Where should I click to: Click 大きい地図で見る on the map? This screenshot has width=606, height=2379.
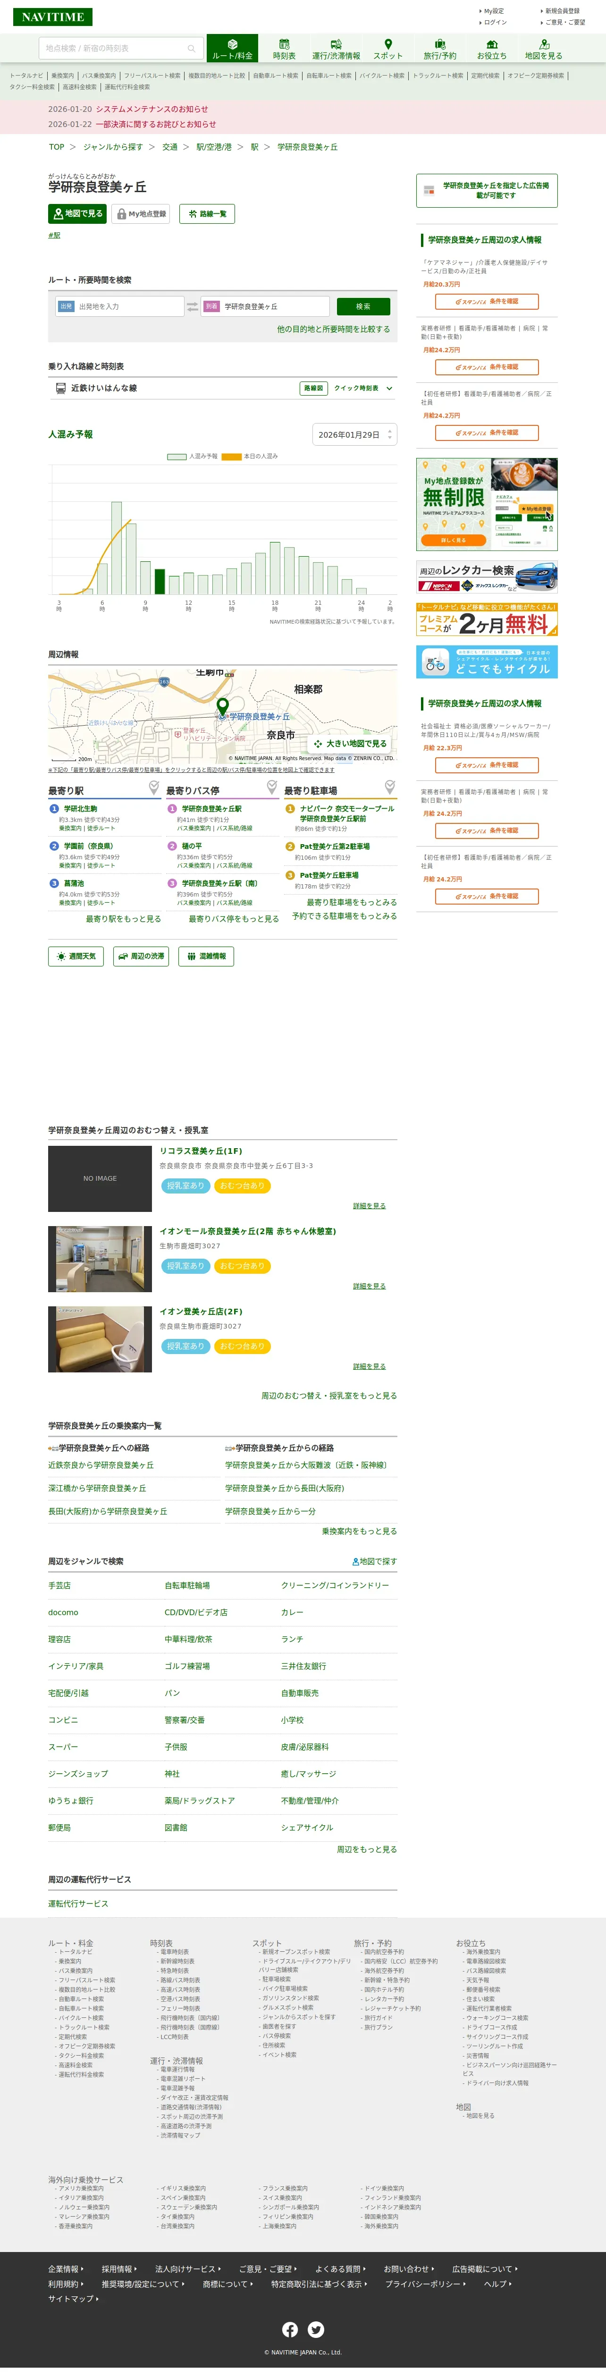pyautogui.click(x=350, y=744)
